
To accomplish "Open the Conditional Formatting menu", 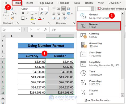I will pos(112,9).
